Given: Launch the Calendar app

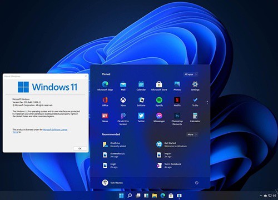Looking at the screenshot, I should 141,86.
